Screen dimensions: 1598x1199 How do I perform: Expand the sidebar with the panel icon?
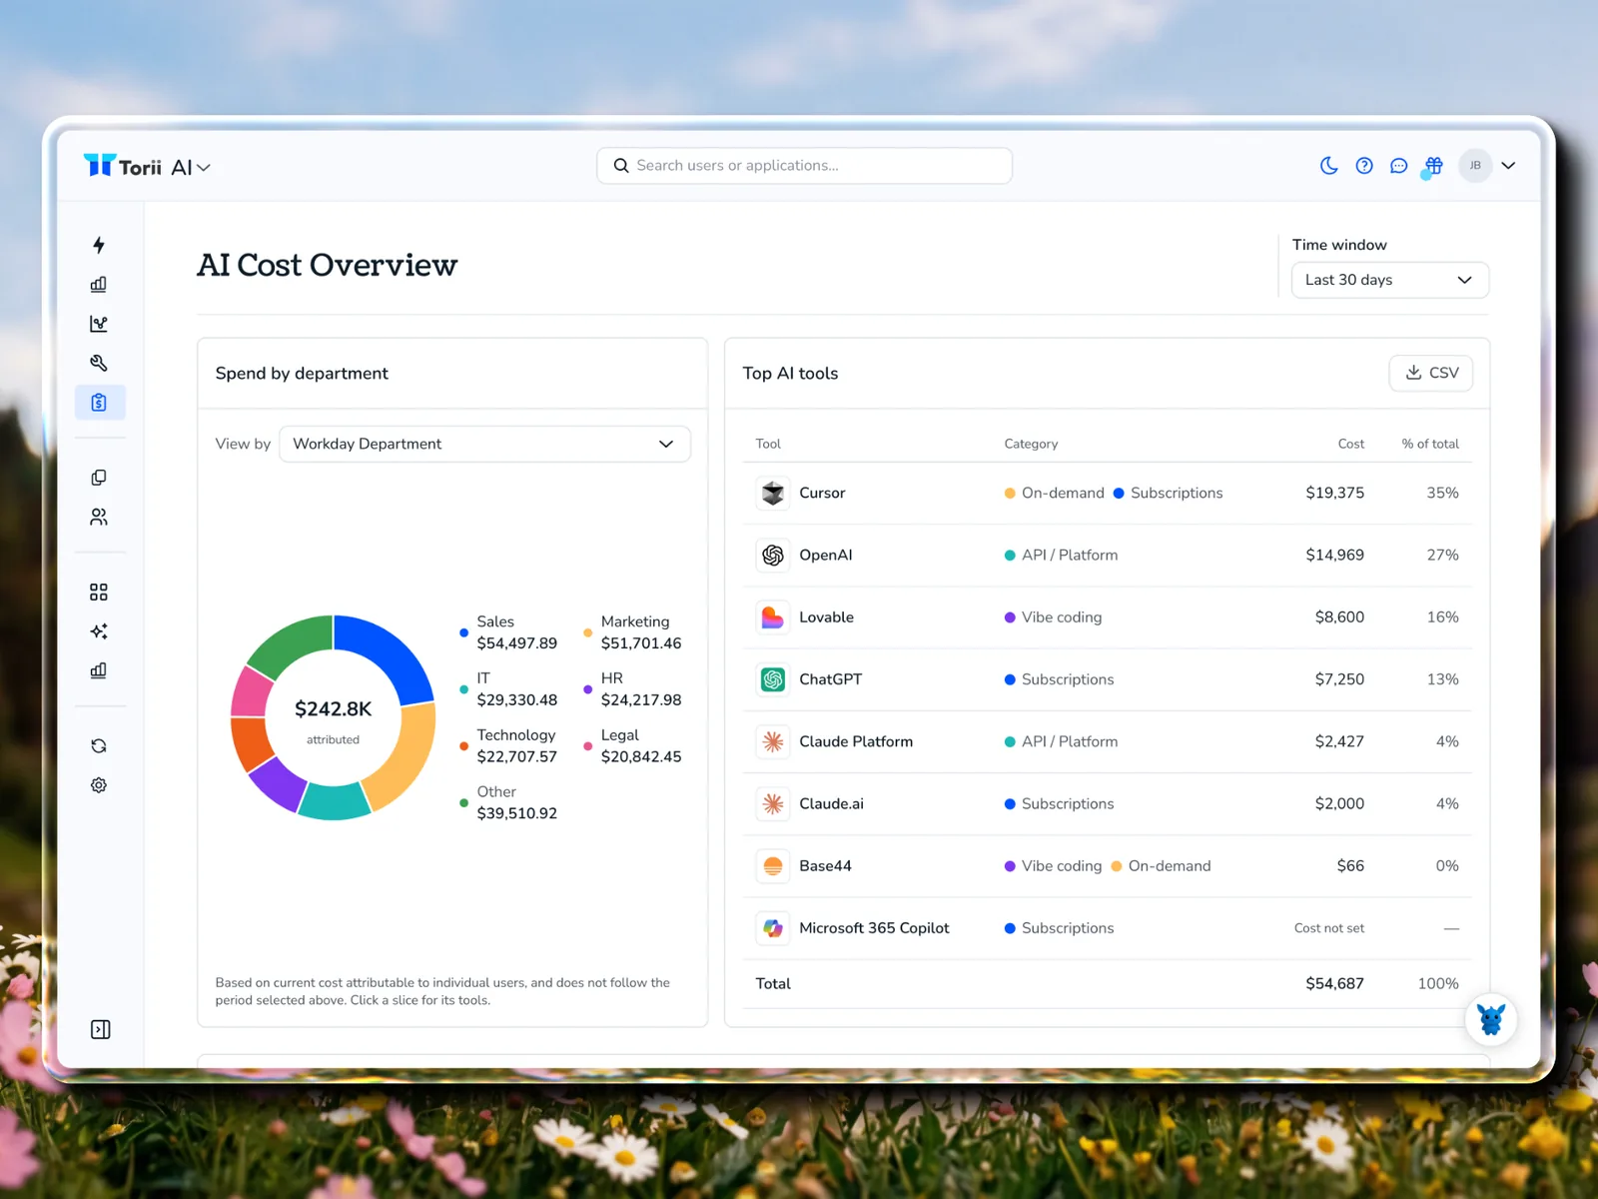pyautogui.click(x=100, y=1030)
